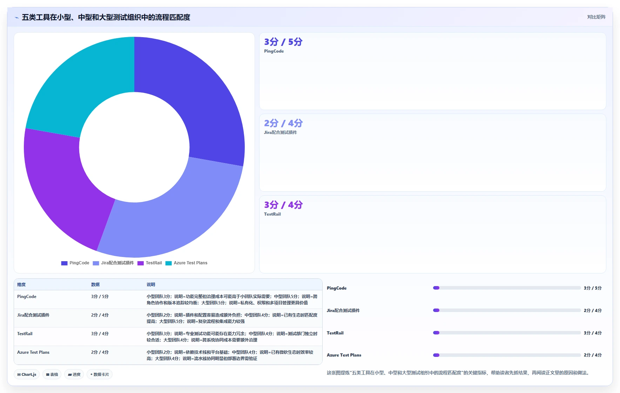The width and height of the screenshot is (620, 393).
Task: Click the PingCode label in the progress list
Action: pyautogui.click(x=337, y=288)
